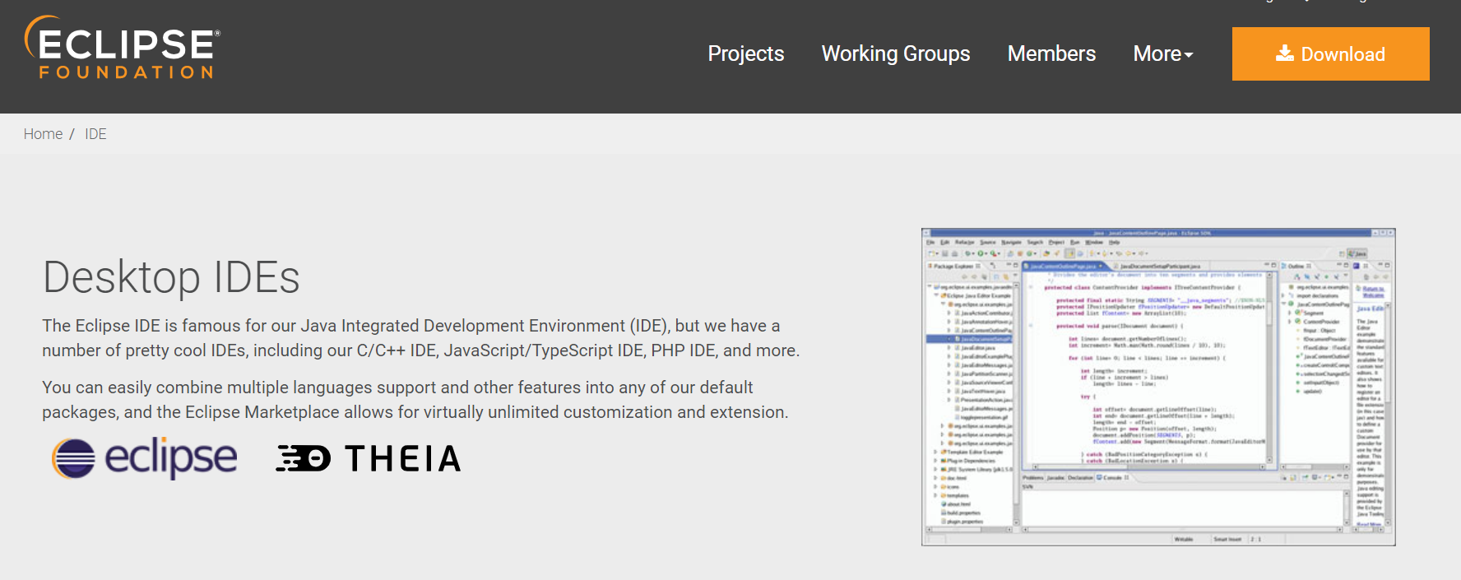Click the Eclipse Foundation logo

click(x=122, y=48)
